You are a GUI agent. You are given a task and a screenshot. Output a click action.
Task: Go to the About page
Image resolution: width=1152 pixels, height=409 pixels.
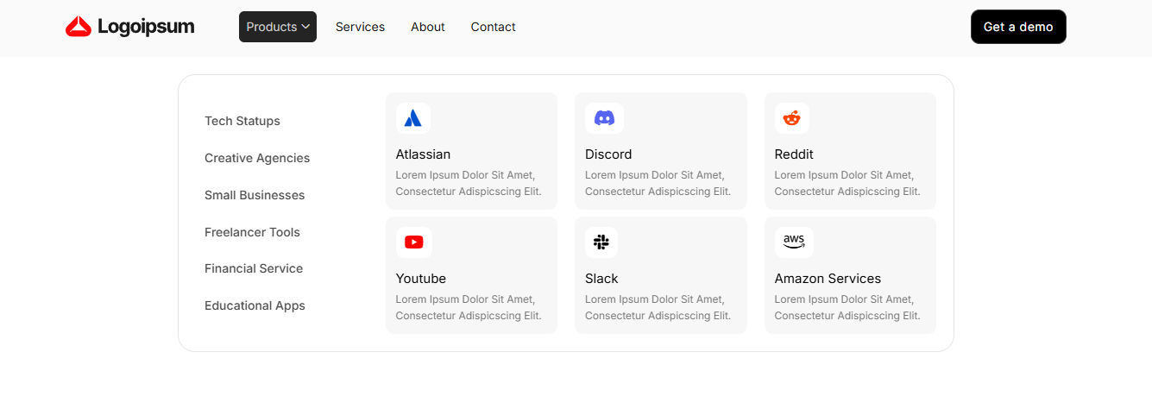click(427, 27)
